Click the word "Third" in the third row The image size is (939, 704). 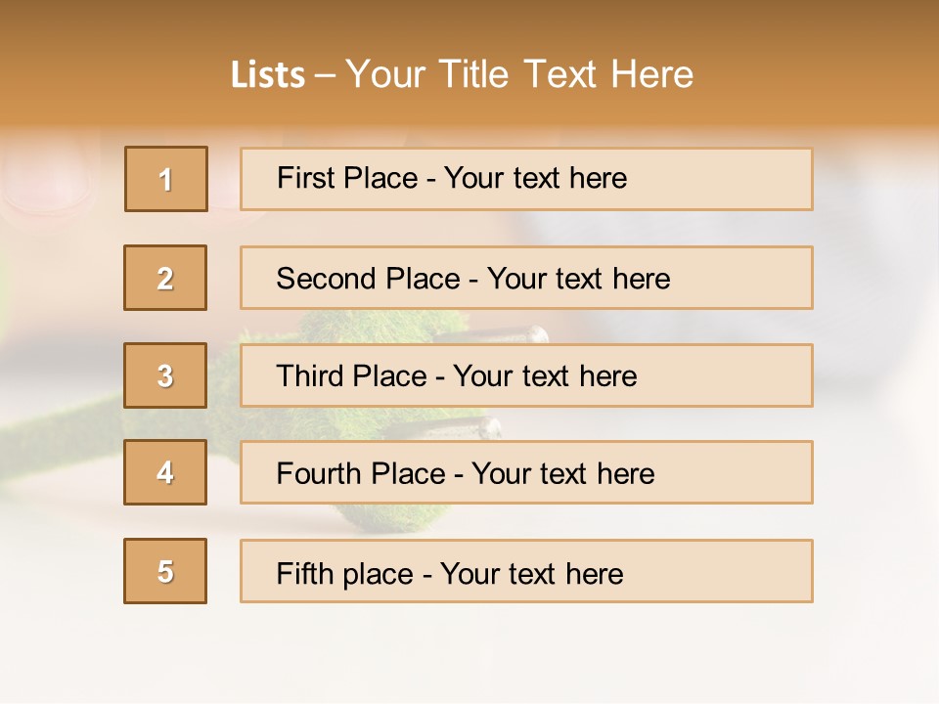[312, 376]
